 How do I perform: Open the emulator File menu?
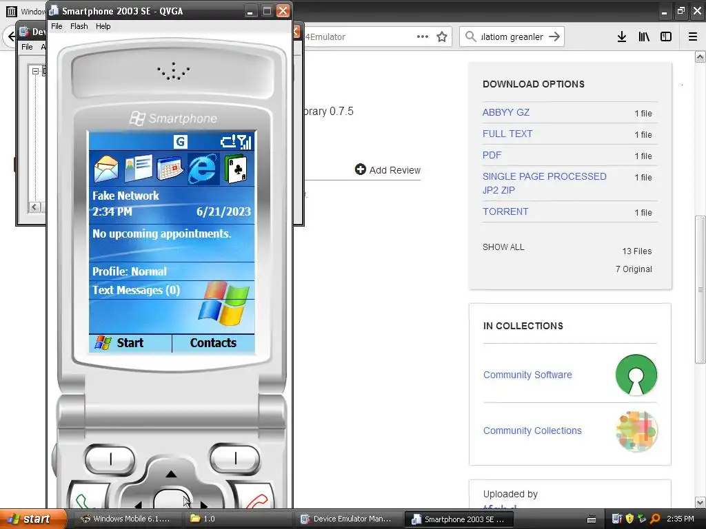[x=57, y=26]
